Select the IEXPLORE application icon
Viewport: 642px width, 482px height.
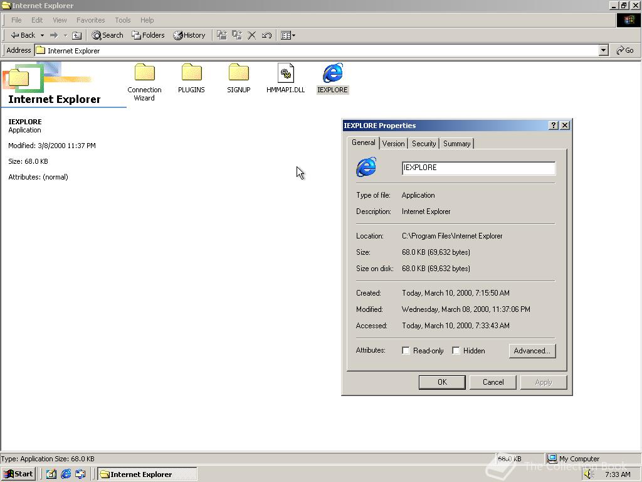point(332,78)
